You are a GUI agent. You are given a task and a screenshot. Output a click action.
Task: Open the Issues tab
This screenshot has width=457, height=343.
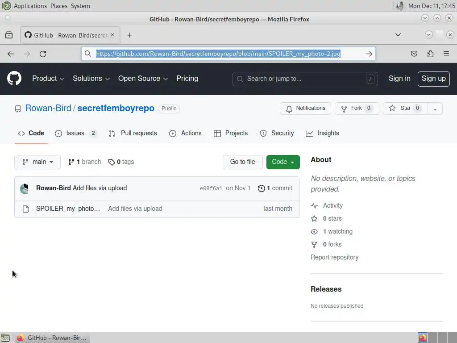click(76, 133)
